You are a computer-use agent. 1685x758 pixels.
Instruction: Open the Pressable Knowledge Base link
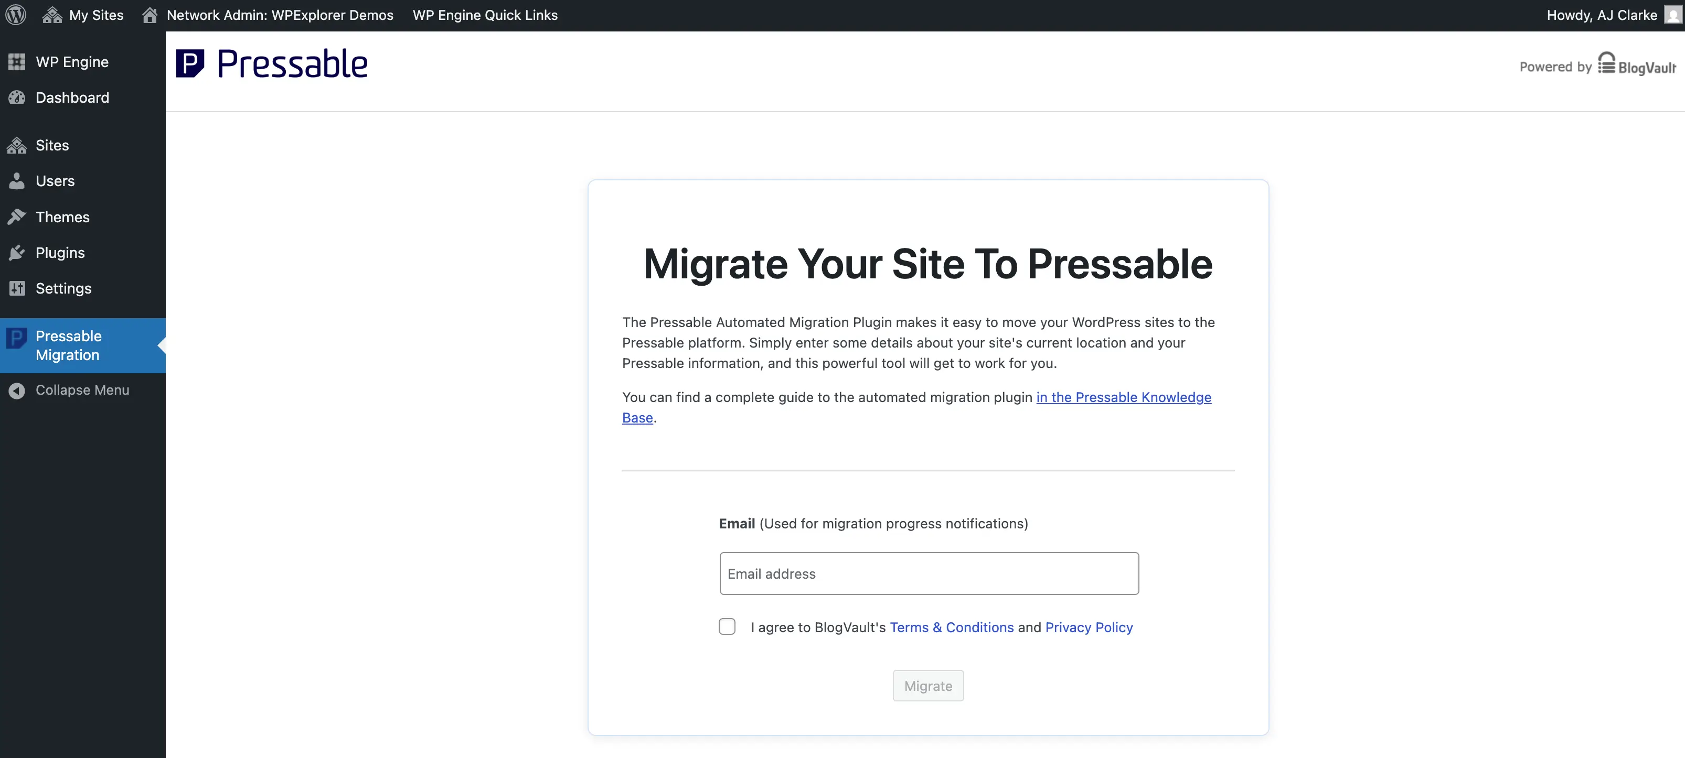pos(1123,397)
